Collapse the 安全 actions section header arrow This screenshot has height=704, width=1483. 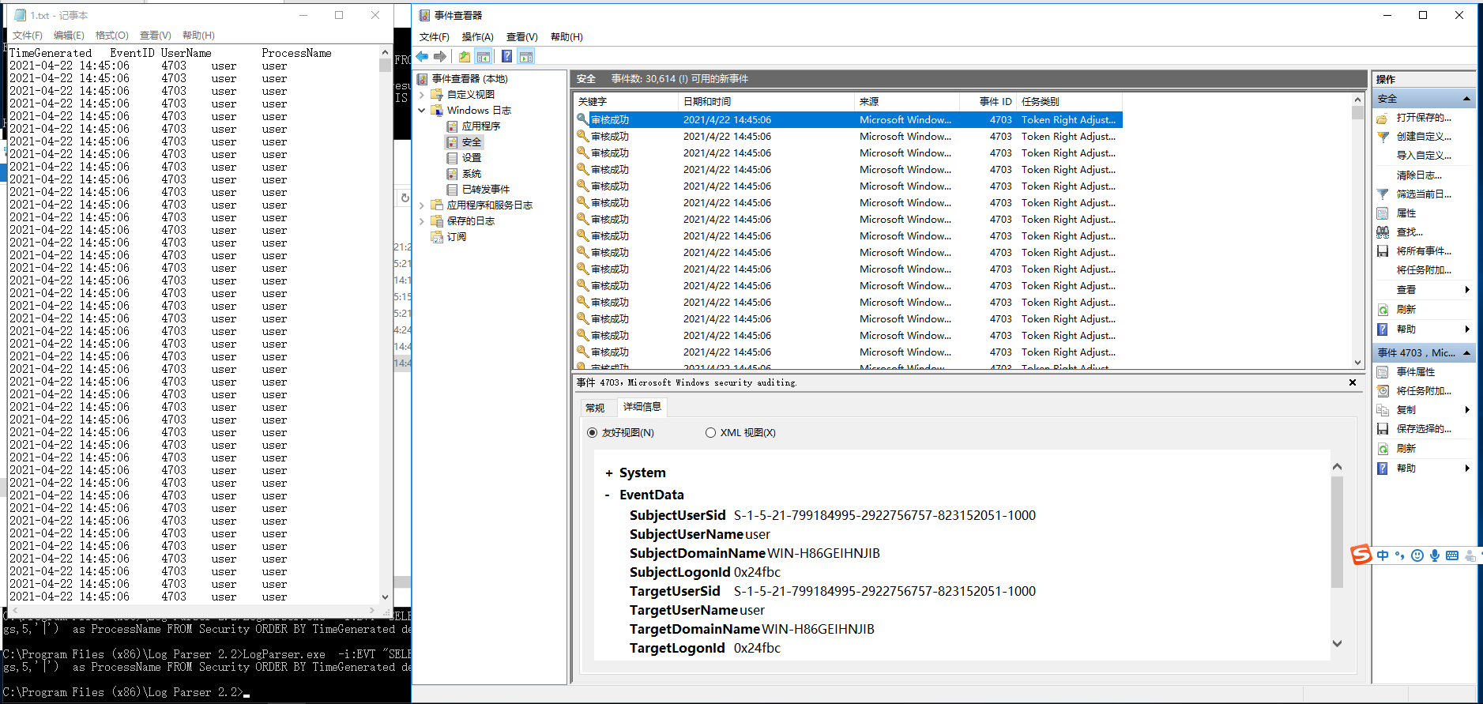coord(1466,99)
